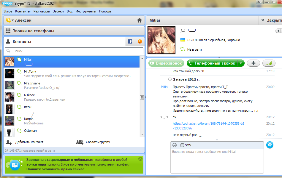Click offline status icon beside nerO
Screen dimensions: 282x178
(x=19, y=107)
